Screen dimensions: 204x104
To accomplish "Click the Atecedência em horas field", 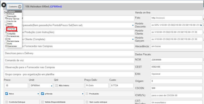I will [176, 46].
